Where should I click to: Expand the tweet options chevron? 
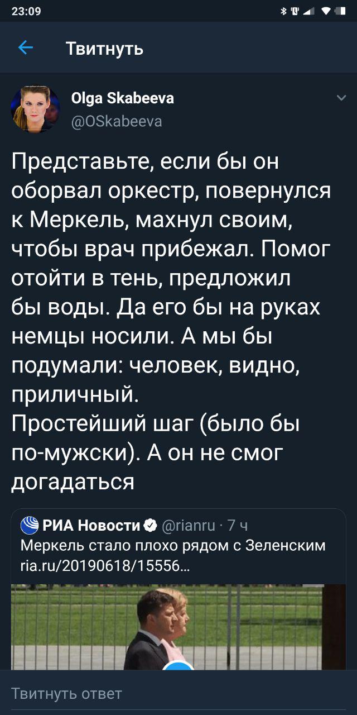coord(341,99)
